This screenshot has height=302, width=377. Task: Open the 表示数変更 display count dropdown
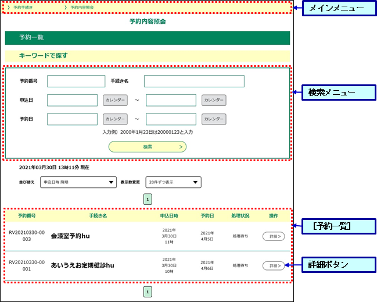173,182
